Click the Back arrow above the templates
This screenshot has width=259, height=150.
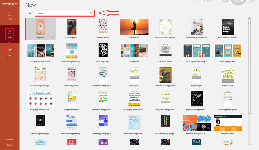pyautogui.click(x=28, y=13)
